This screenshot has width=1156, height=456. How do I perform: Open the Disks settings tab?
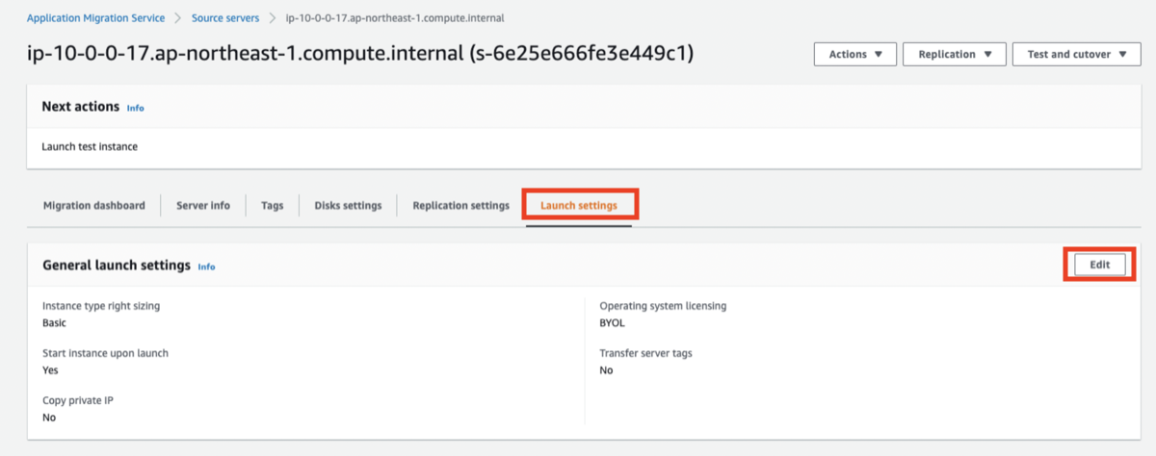(348, 205)
